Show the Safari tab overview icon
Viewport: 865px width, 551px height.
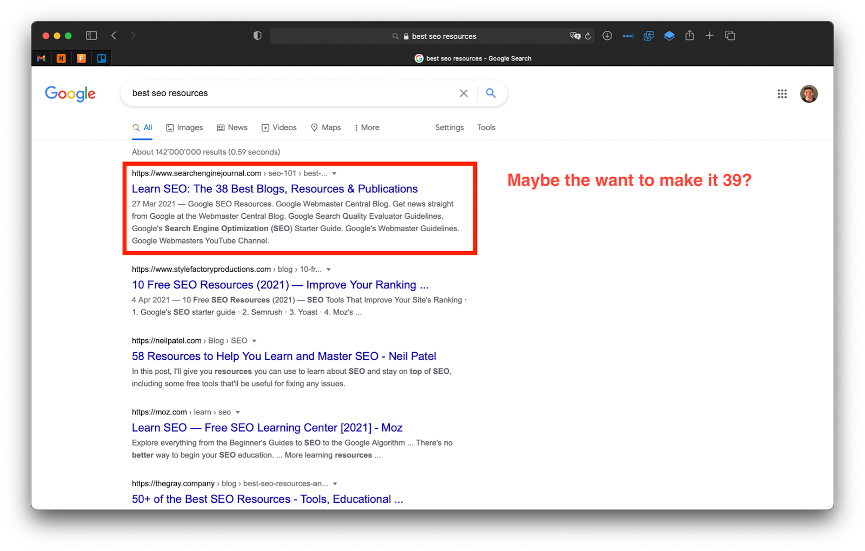click(730, 36)
